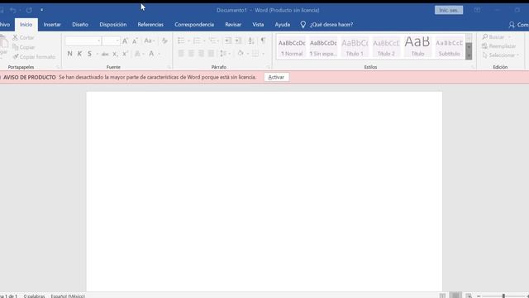Open the numbered list dropdown arrow

click(204, 41)
